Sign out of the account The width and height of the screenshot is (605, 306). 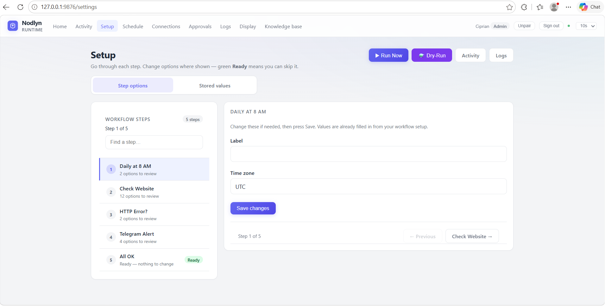coord(551,26)
